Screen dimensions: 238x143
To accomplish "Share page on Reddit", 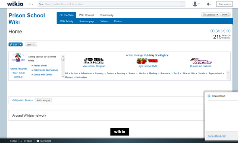I will (223, 31).
